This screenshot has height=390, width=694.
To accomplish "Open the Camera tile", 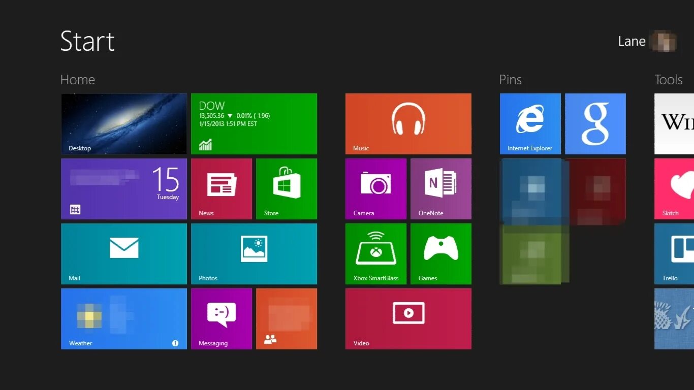I will point(376,189).
